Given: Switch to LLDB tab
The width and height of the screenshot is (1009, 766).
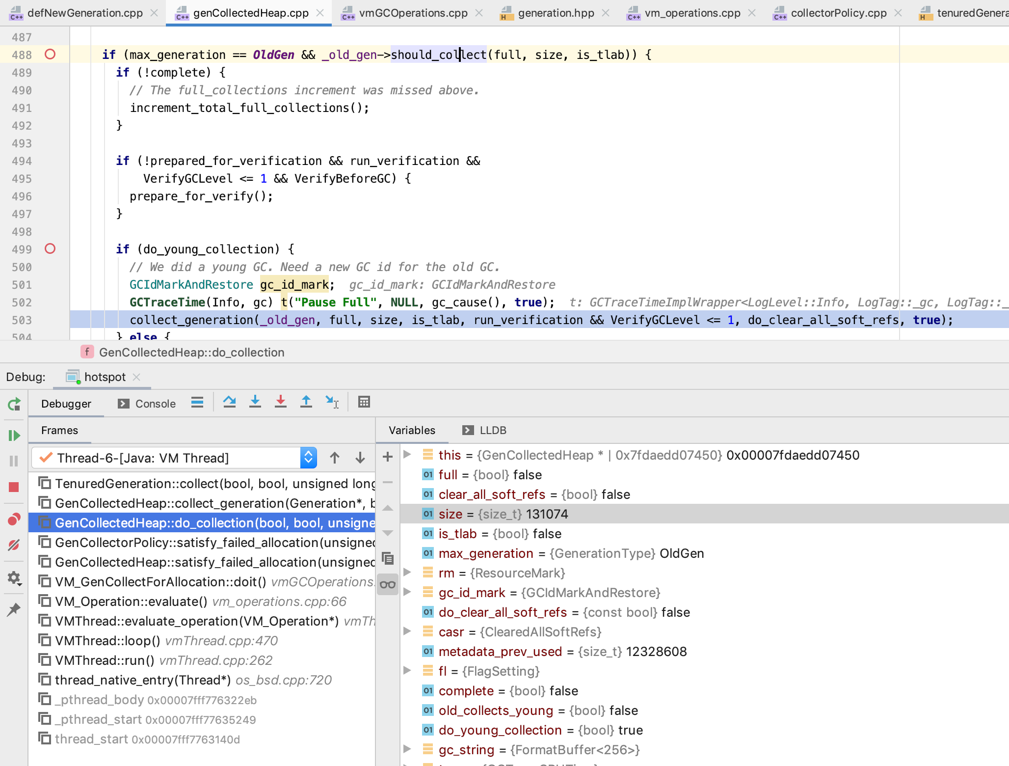Looking at the screenshot, I should pyautogui.click(x=484, y=430).
